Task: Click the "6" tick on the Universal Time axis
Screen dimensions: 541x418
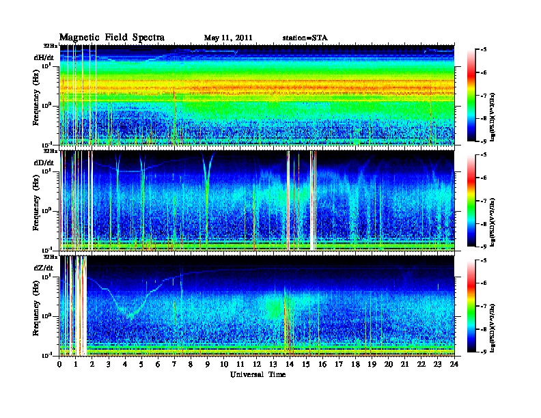Action: tap(158, 365)
